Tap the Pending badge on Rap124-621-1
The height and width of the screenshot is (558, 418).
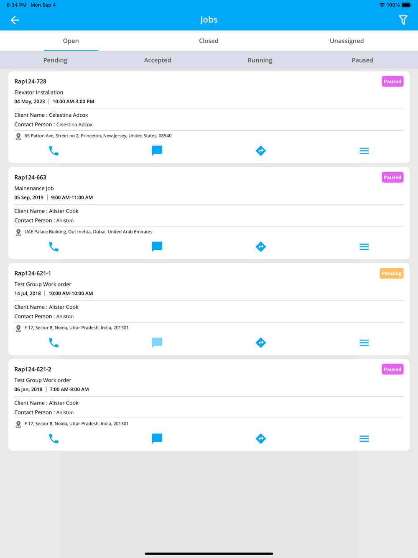tap(391, 273)
